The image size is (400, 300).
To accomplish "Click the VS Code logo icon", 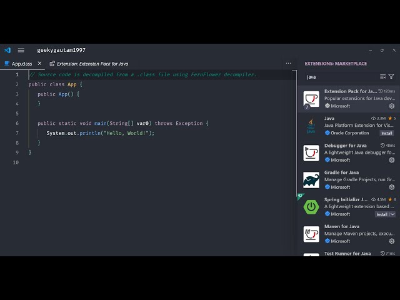I will click(7, 50).
